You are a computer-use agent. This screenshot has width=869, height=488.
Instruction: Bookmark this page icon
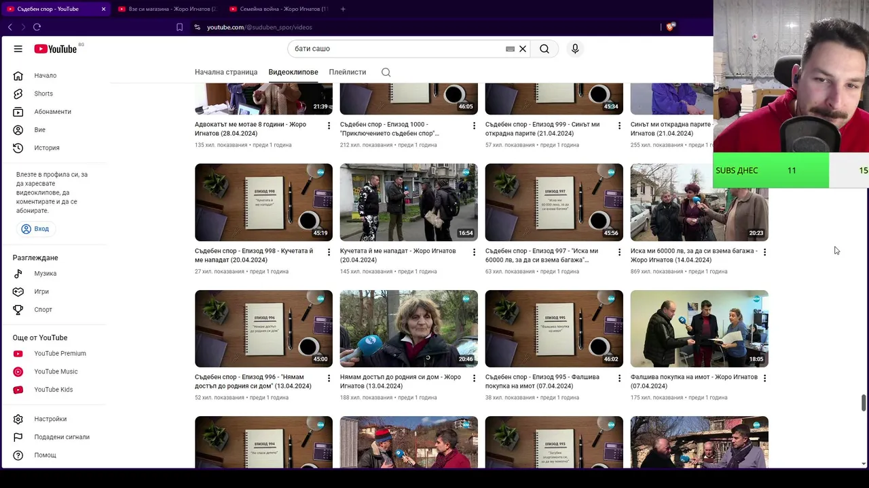[179, 27]
